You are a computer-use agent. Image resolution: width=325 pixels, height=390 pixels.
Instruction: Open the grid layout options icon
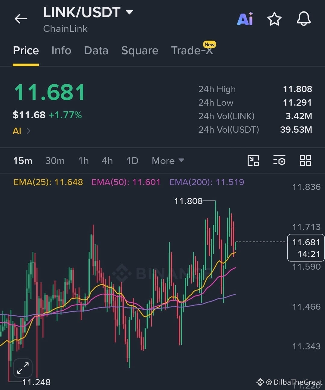305,160
